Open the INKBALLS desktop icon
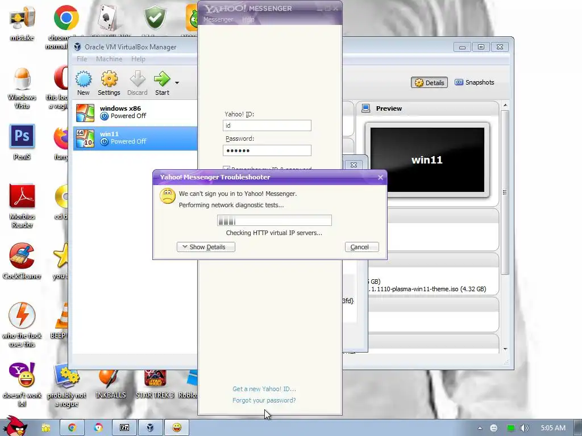582x436 pixels. point(109,378)
